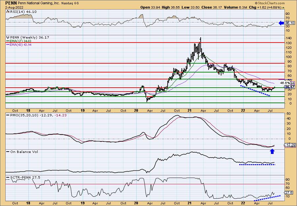Click the RSI(14) 46.10 indicator legend
Viewport: 297px width, 206px height.
pos(23,12)
